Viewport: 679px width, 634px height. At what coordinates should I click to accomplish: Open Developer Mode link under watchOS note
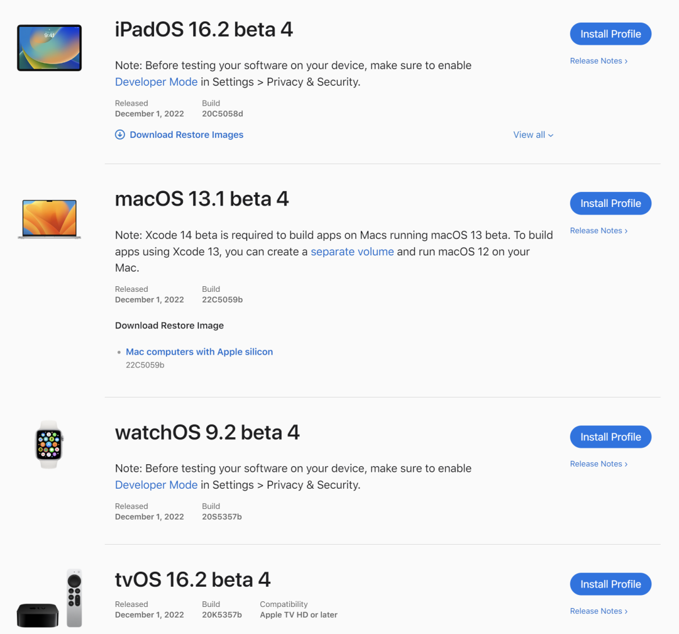pos(157,485)
